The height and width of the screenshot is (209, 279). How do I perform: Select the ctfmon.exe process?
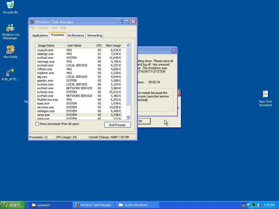(x=80, y=69)
